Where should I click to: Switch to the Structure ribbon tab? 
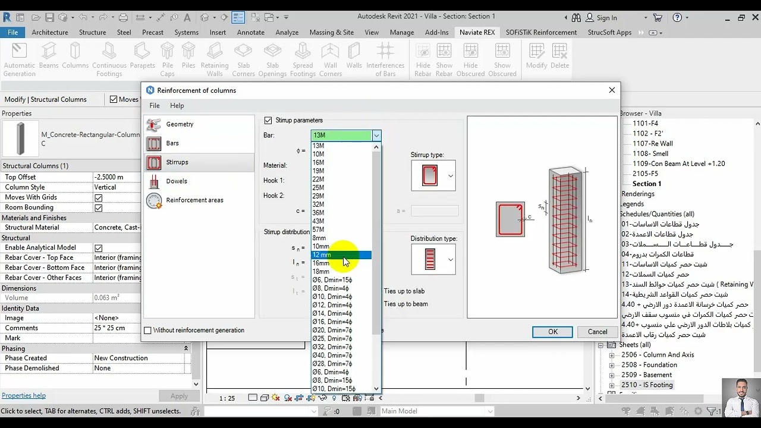click(x=93, y=33)
